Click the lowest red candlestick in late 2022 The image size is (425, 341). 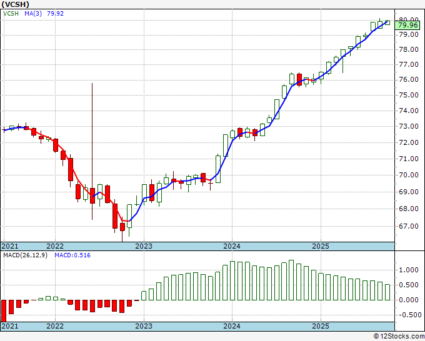[x=122, y=227]
